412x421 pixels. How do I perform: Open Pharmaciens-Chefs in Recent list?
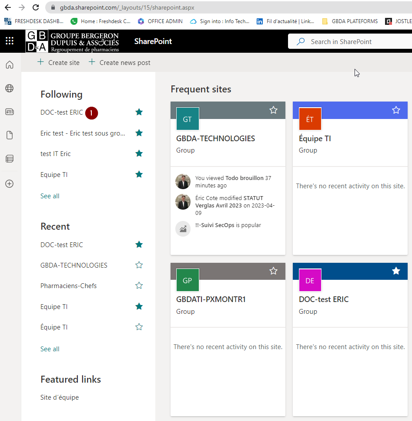click(x=68, y=286)
